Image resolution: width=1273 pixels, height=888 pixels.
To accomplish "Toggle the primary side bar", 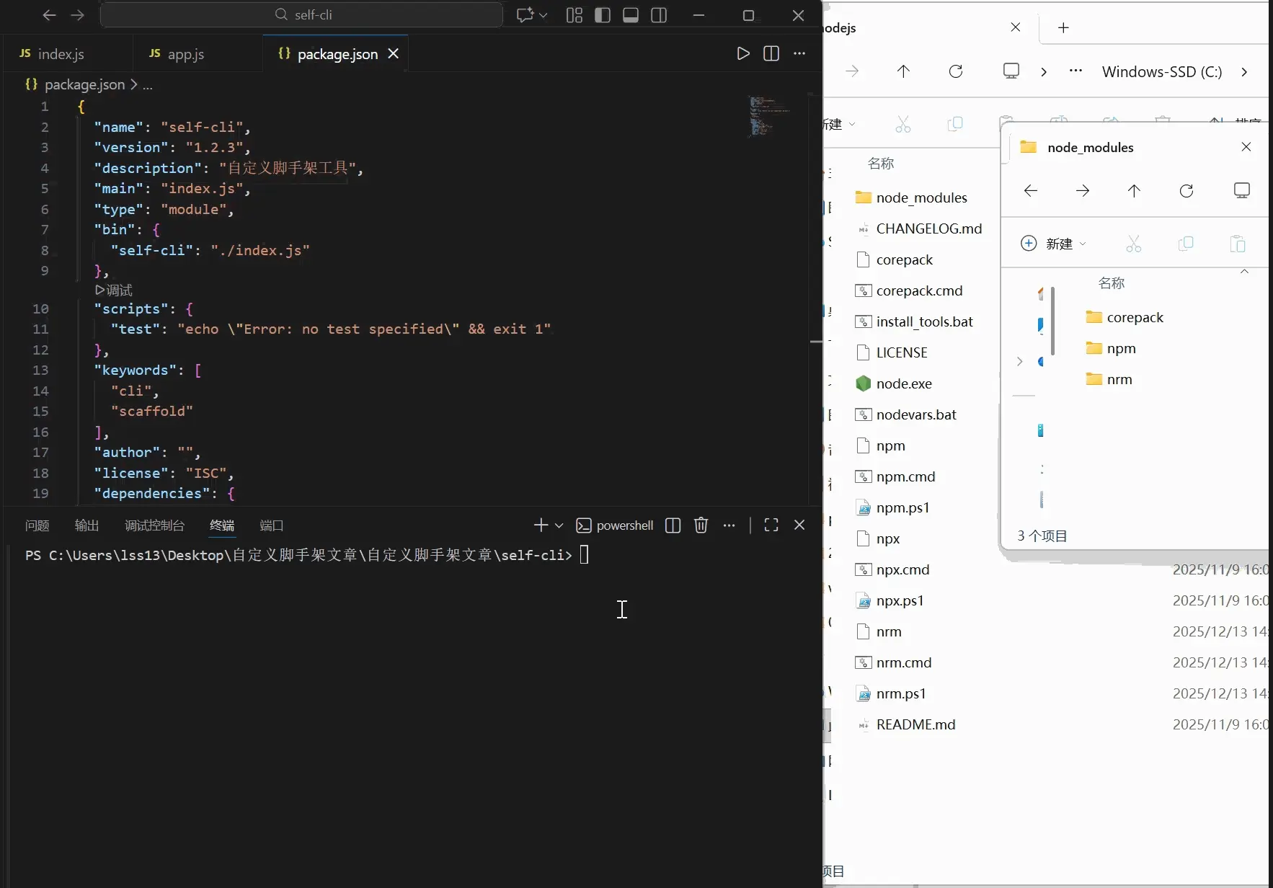I will click(603, 15).
